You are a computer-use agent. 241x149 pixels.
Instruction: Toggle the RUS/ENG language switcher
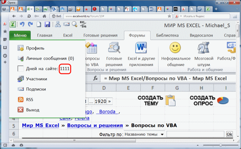[83, 24]
